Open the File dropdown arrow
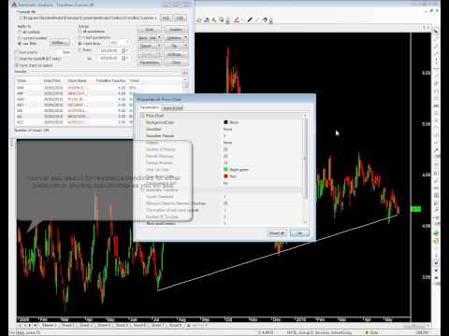This screenshot has width=449, height=336. (185, 46)
